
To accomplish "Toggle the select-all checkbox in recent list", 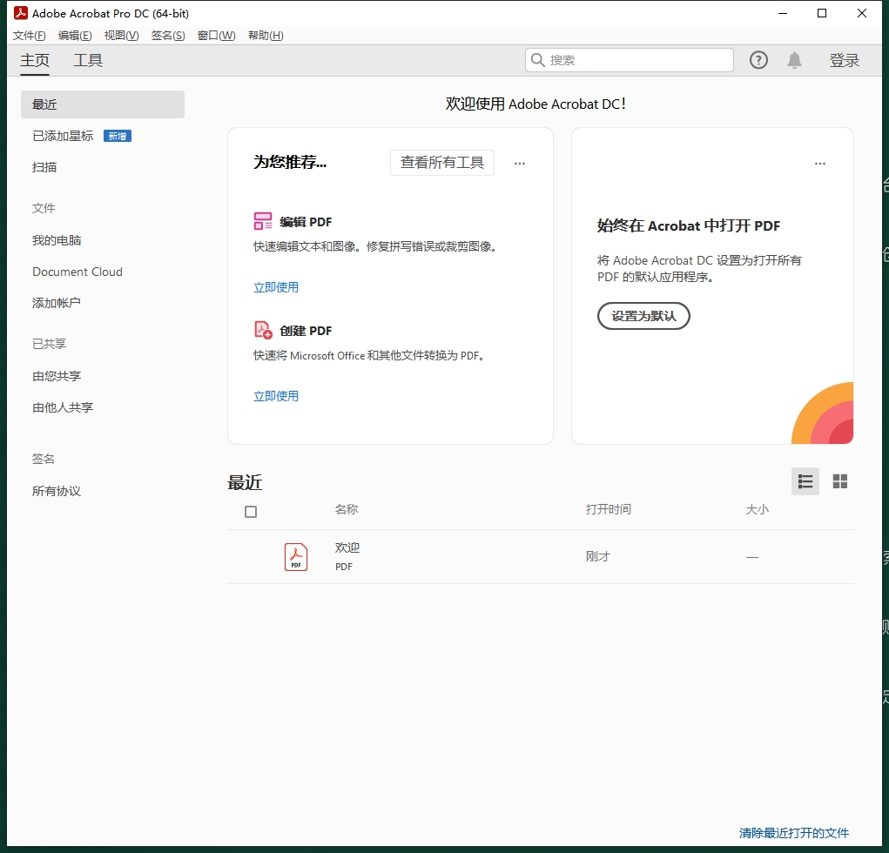I will (x=251, y=512).
